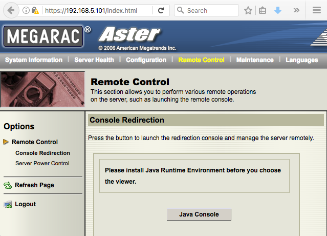Click the Remote Control page title
327x236 pixels.
pos(130,82)
